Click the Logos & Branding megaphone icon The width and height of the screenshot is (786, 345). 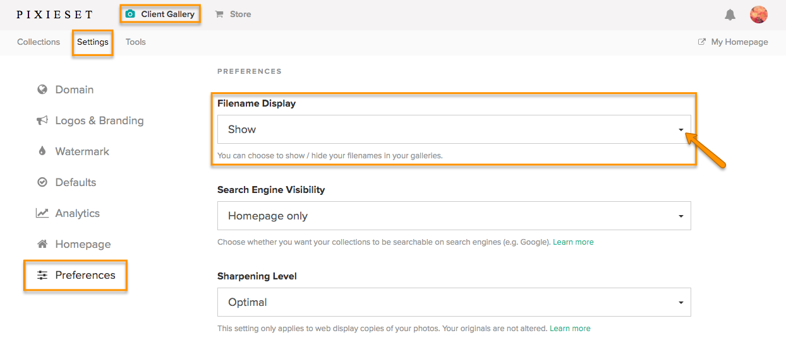tap(42, 120)
